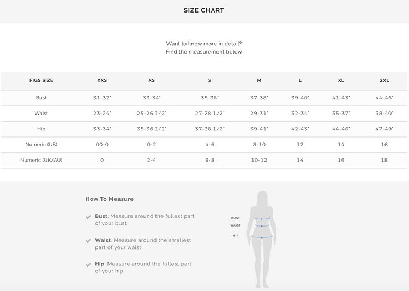Click the hip measurement line on figure
Screen dimensions: 409x291
[262, 237]
